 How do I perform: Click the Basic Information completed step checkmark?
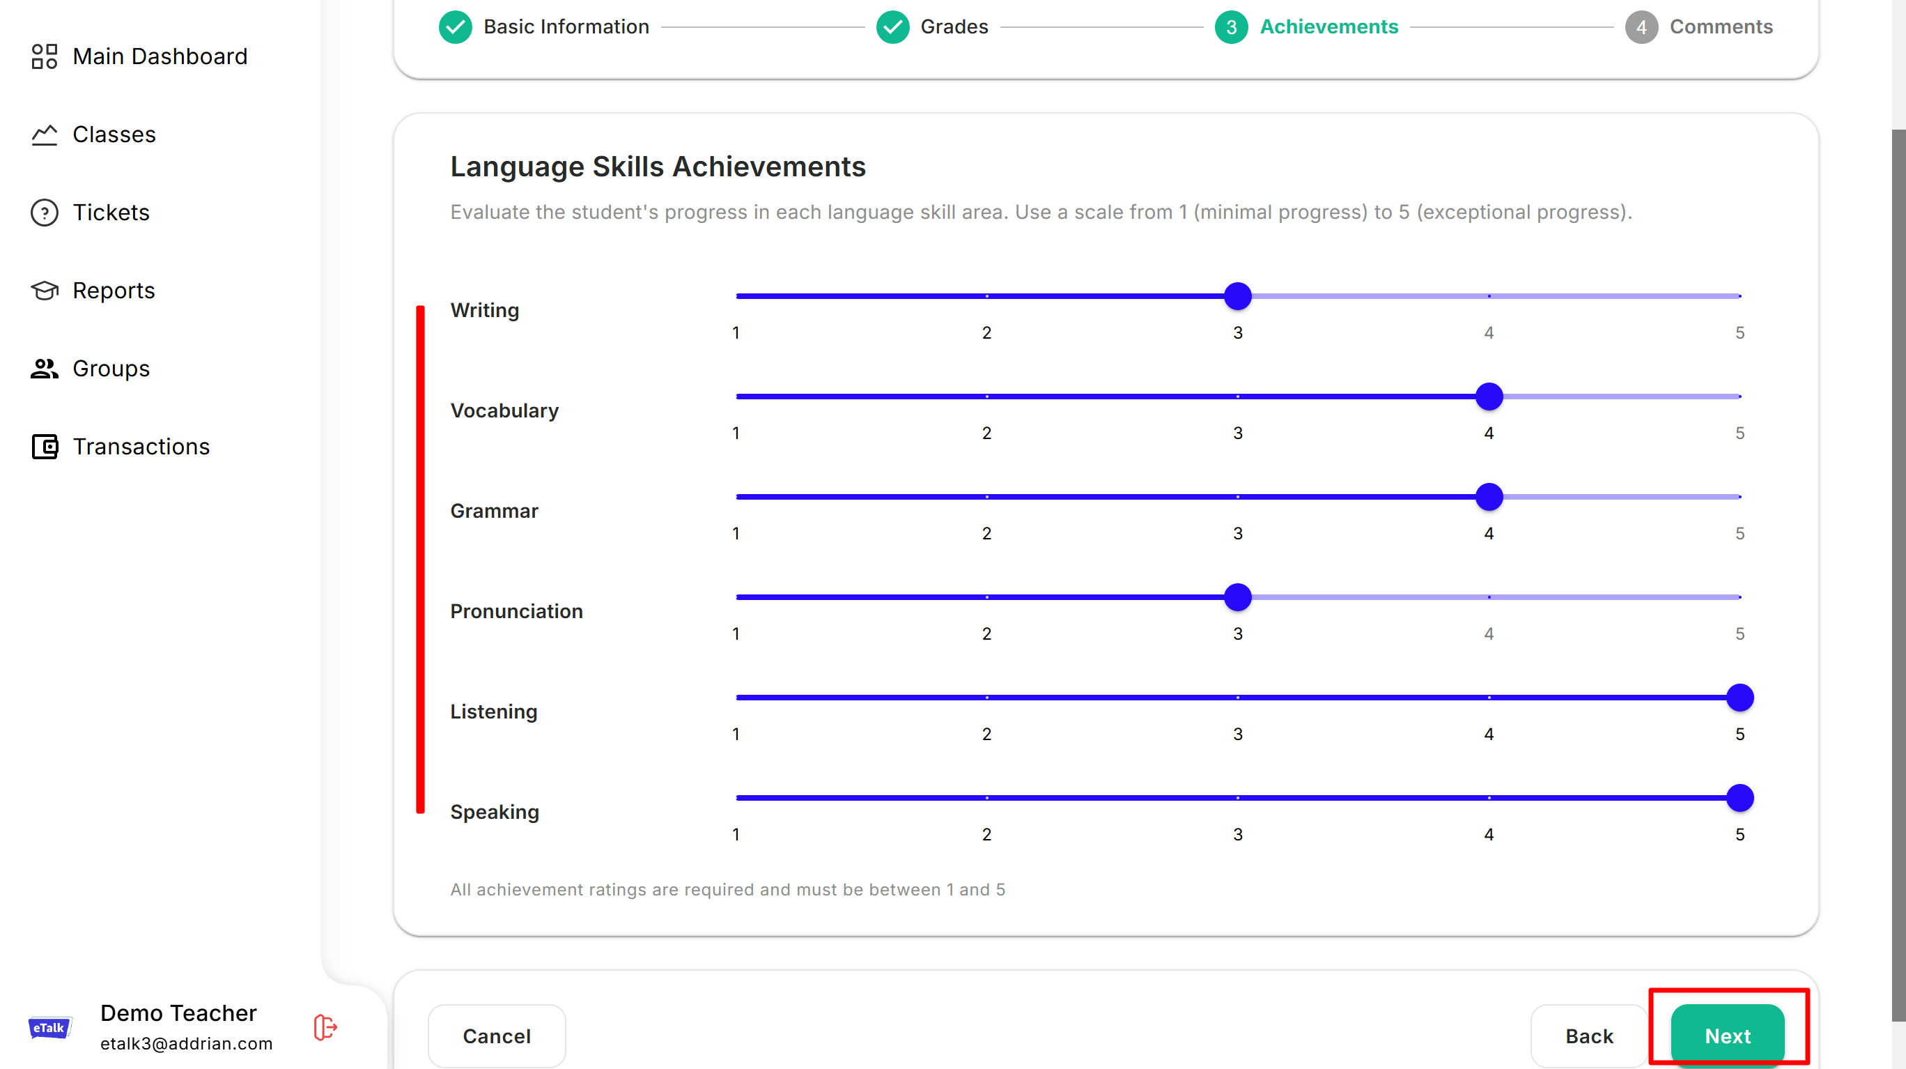(455, 27)
